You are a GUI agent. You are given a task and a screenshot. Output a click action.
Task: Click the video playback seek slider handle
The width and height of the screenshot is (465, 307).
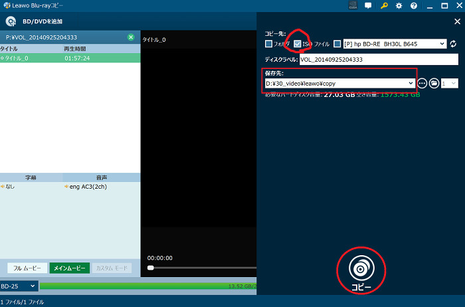[151, 268]
